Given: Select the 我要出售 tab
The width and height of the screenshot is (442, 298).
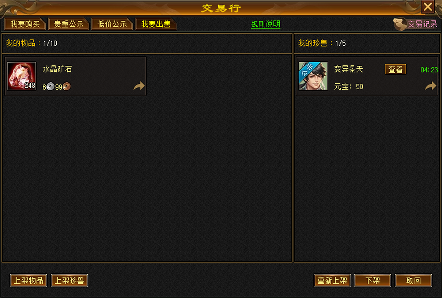Looking at the screenshot, I should click(x=156, y=24).
